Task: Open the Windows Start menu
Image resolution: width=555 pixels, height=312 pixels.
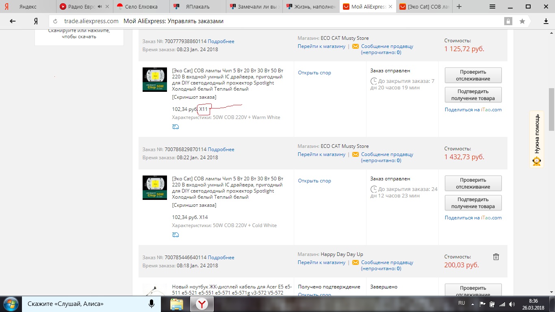Action: [x=11, y=304]
